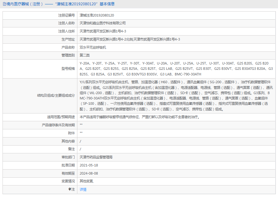
Task: Select expiry date 2024-08-08
Action: click(x=89, y=173)
